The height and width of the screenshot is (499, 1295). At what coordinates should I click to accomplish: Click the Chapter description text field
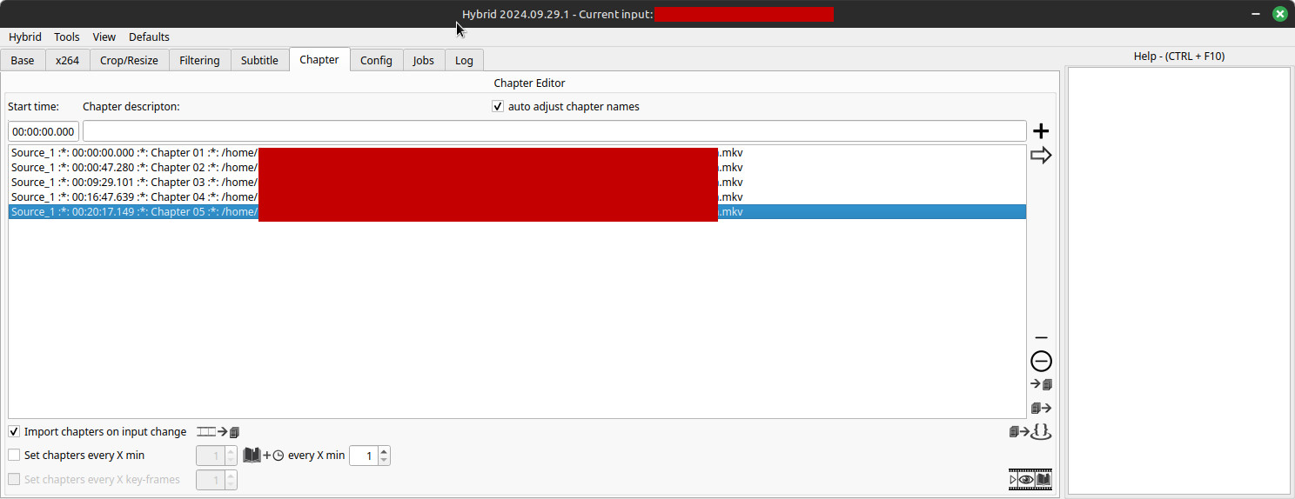pyautogui.click(x=554, y=131)
